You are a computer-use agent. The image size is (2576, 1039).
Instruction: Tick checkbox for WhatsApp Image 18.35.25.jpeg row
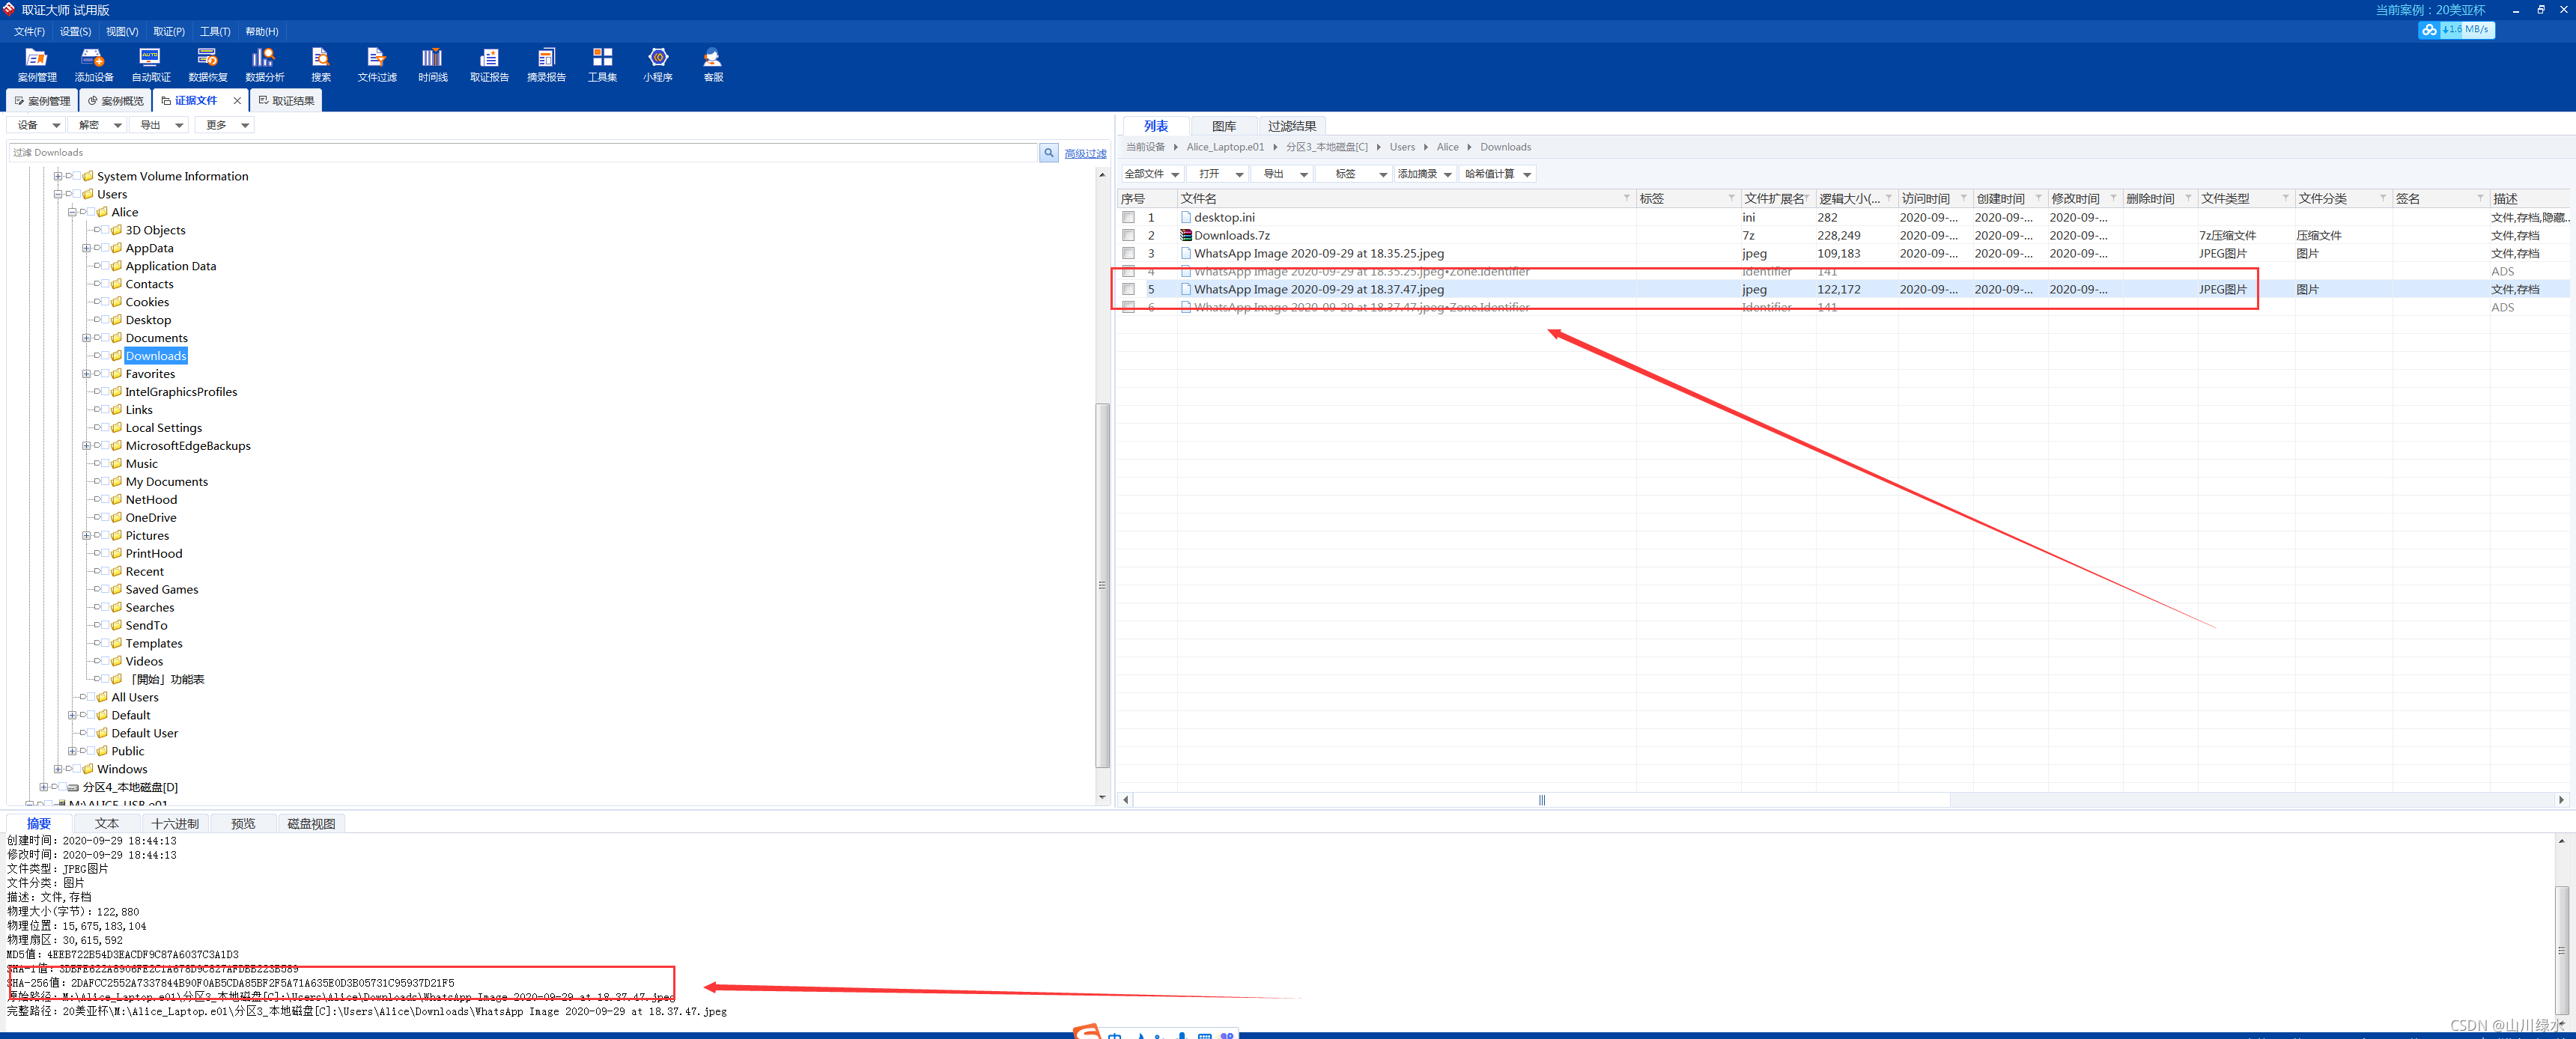[x=1128, y=254]
